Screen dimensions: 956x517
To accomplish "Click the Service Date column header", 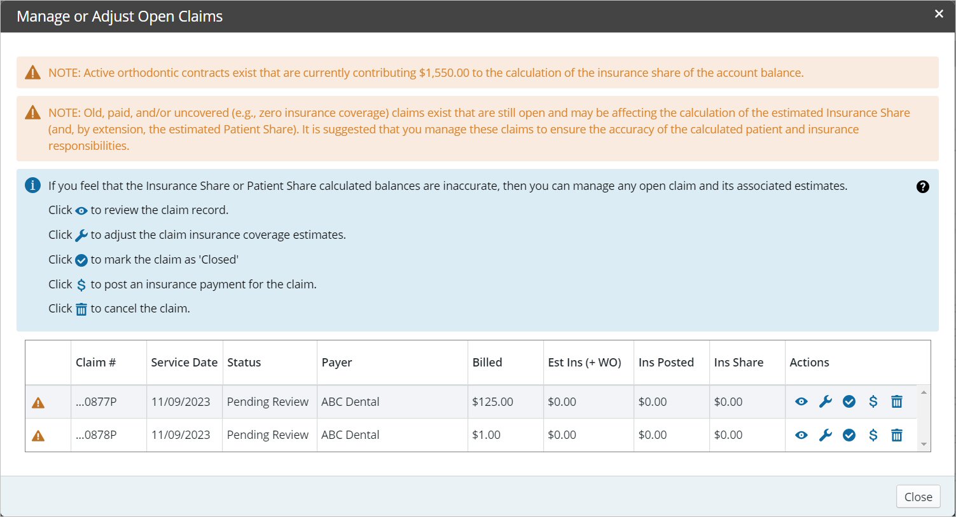I will coord(184,363).
